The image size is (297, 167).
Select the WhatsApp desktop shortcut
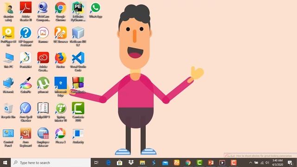pos(96,8)
